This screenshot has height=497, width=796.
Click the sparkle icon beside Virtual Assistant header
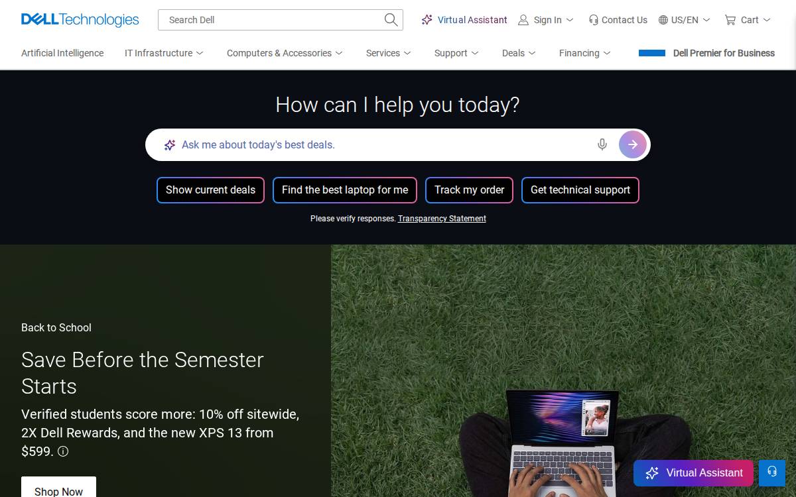click(427, 20)
